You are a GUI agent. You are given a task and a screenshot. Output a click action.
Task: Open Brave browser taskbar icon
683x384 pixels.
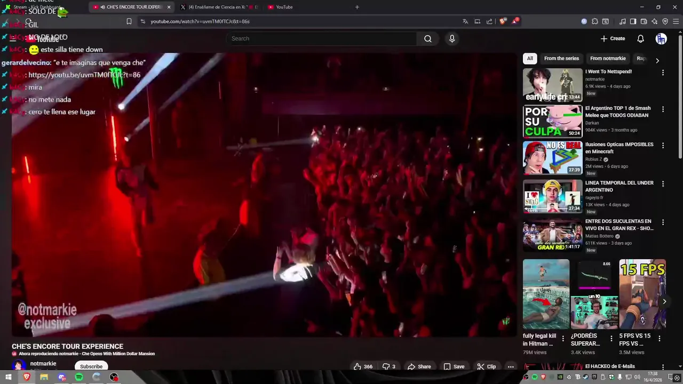click(27, 377)
